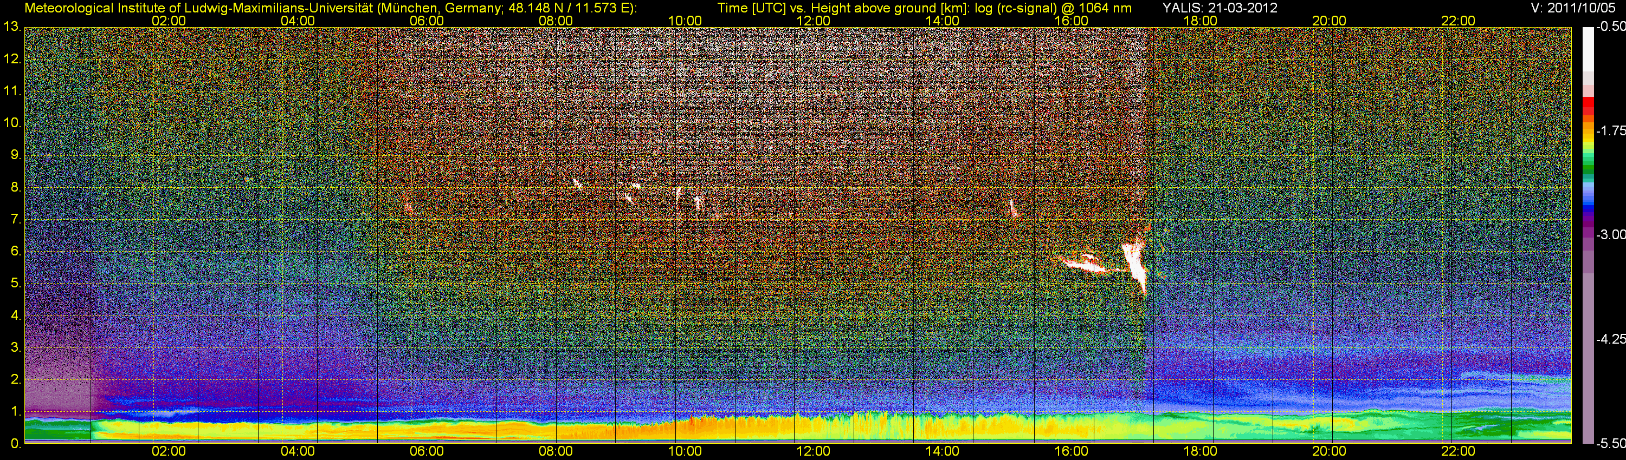Screen dimensions: 1626x460
Task: Click the color scale value "-1.75"
Action: coord(1610,131)
